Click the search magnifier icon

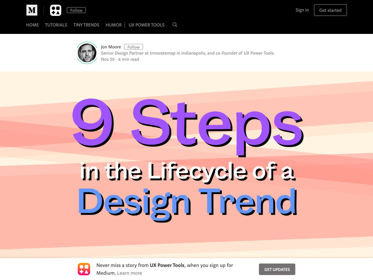[x=175, y=25]
